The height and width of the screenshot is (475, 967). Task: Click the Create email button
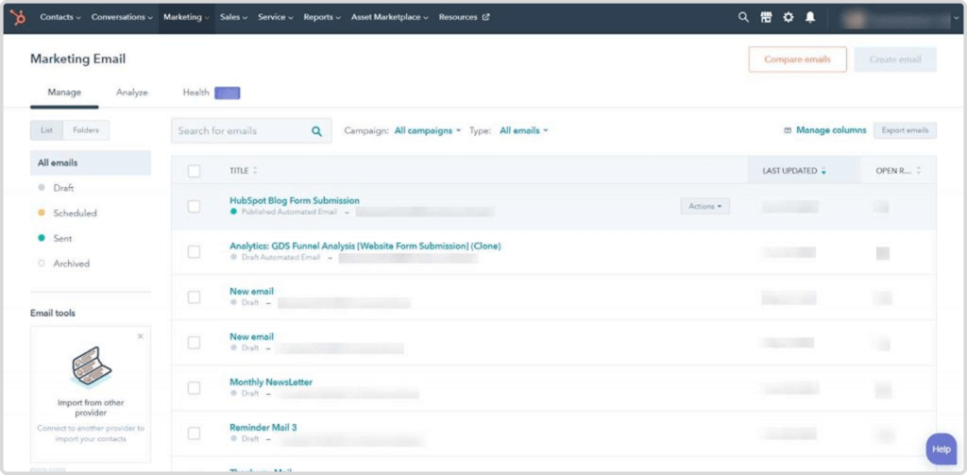tap(895, 59)
